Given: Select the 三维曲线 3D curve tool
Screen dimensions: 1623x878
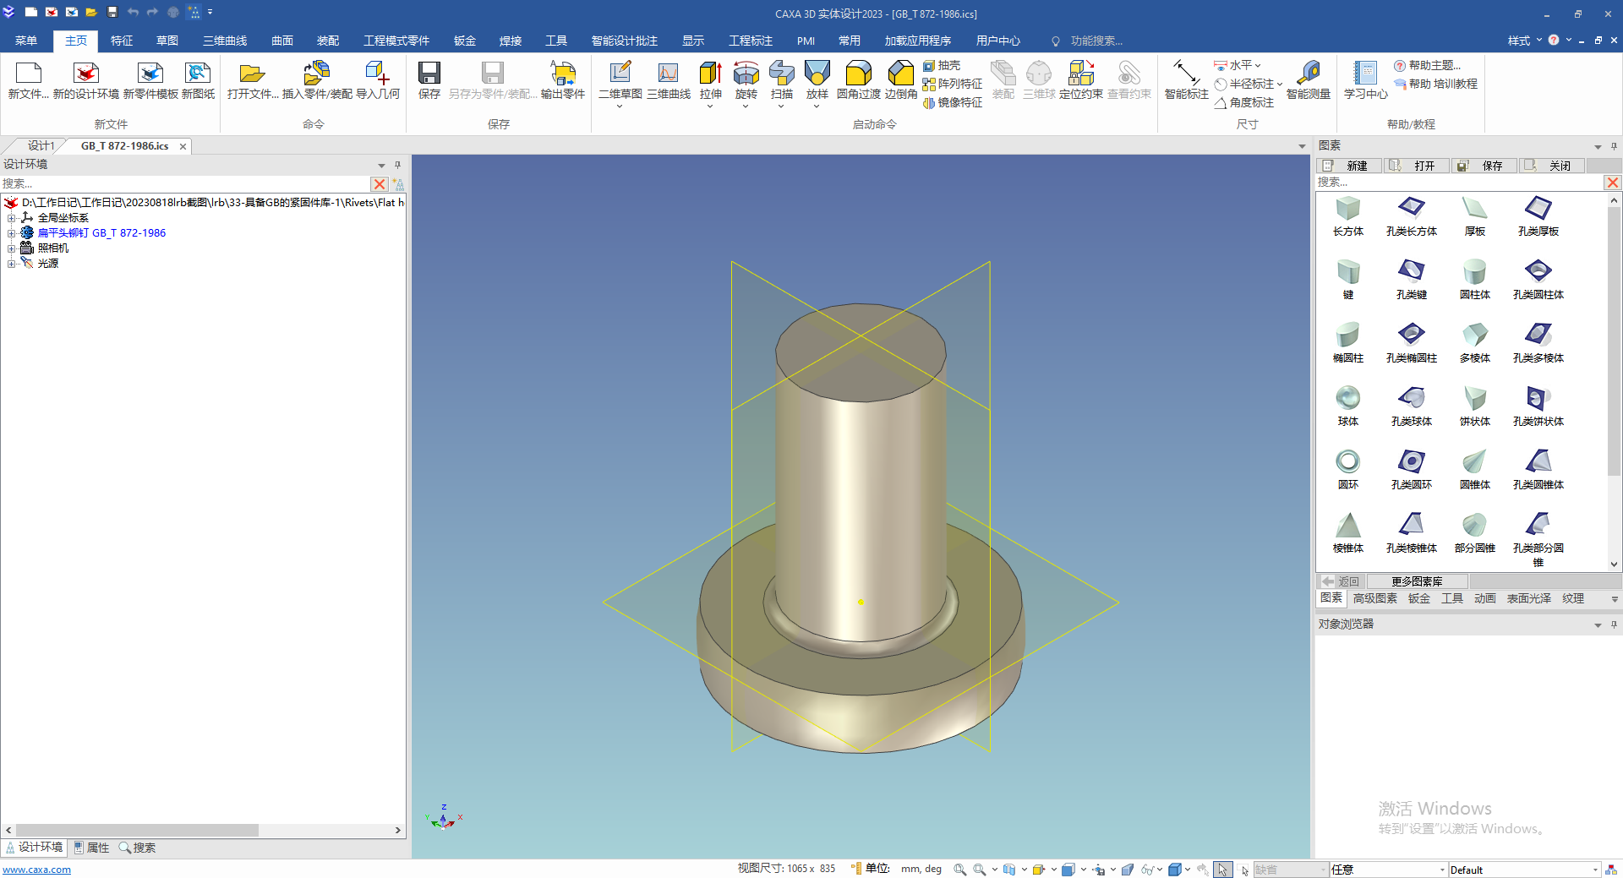Looking at the screenshot, I should tap(668, 80).
